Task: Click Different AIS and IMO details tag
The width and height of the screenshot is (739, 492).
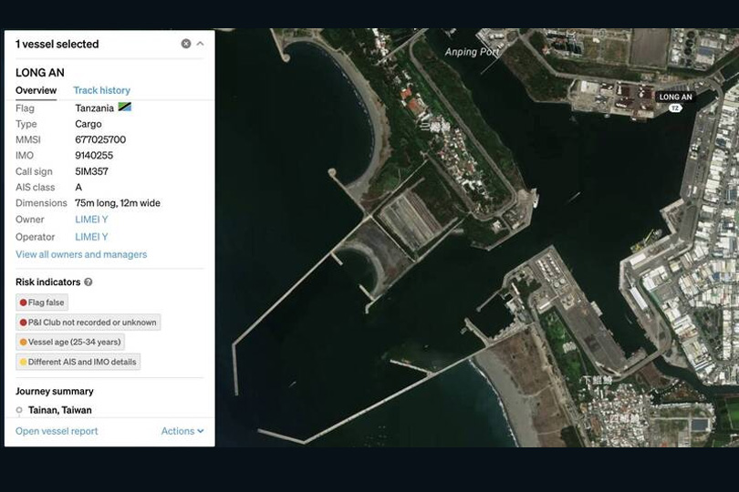Action: pos(78,362)
